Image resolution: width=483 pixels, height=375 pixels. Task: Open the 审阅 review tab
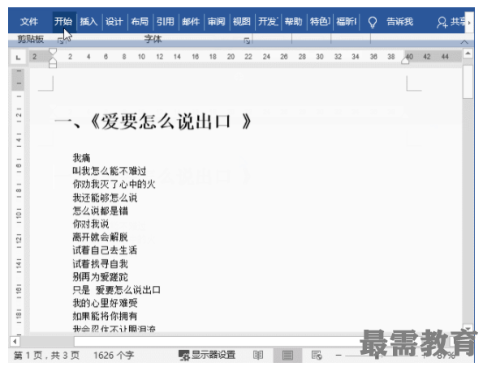216,22
